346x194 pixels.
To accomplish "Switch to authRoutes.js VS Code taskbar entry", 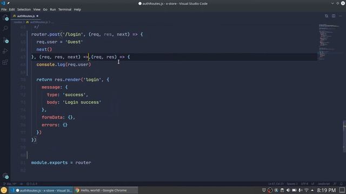I will tap(41, 190).
